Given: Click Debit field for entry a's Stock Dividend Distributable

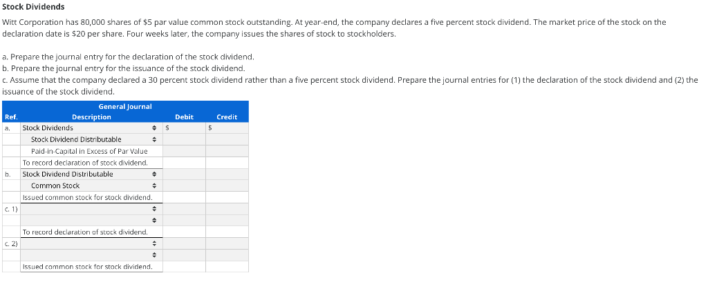Looking at the screenshot, I should click(184, 139).
